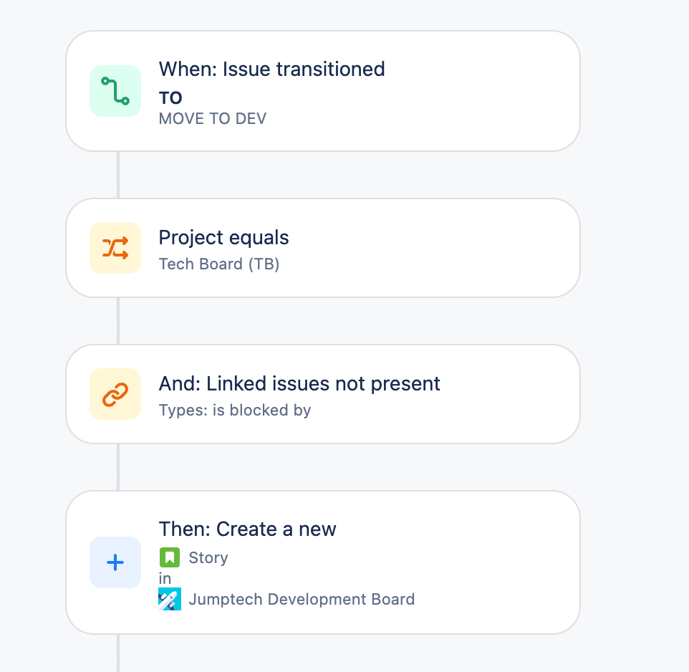Viewport: 689px width, 672px height.
Task: Click connector line below the Create action card
Action: 118,653
